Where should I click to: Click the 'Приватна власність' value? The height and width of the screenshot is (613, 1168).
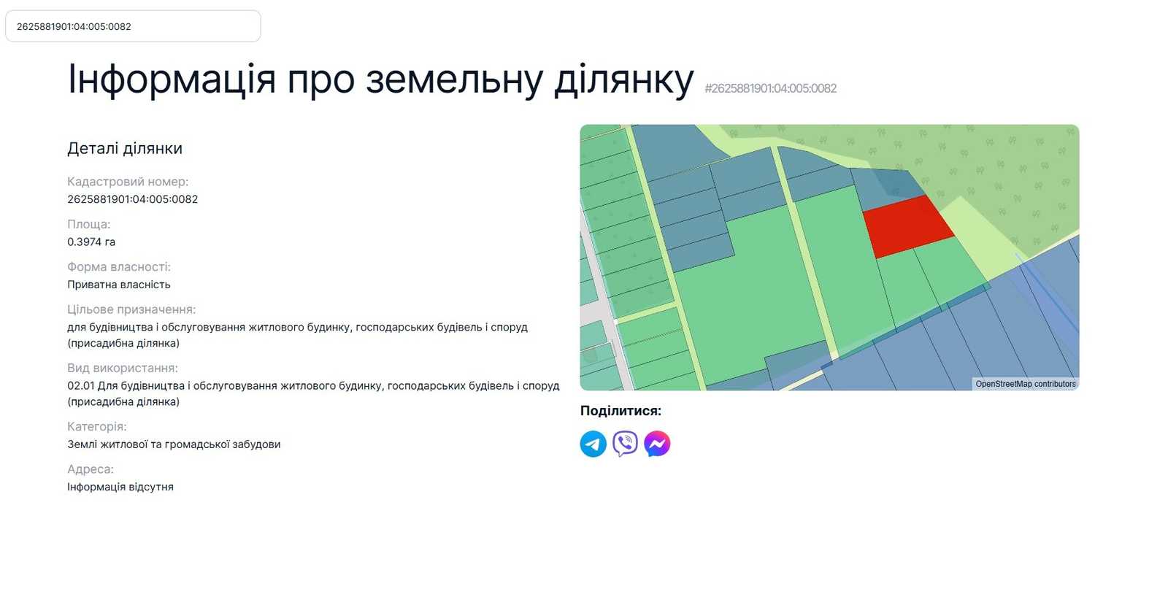(119, 285)
